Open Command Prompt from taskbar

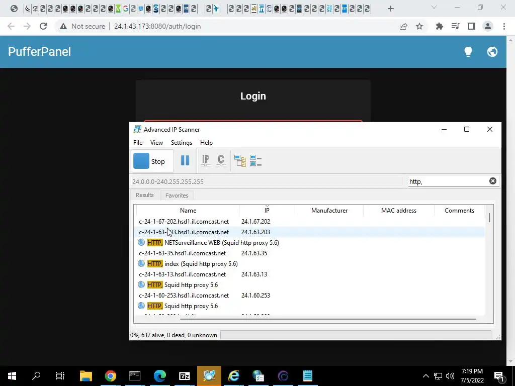[x=135, y=376]
